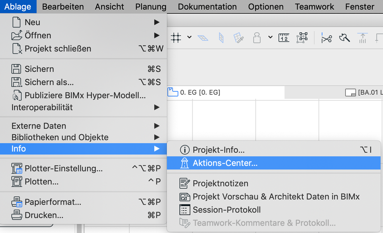This screenshot has width=383, height=233.
Task: Click the suspend groups icon in toolbar
Action: (x=302, y=37)
